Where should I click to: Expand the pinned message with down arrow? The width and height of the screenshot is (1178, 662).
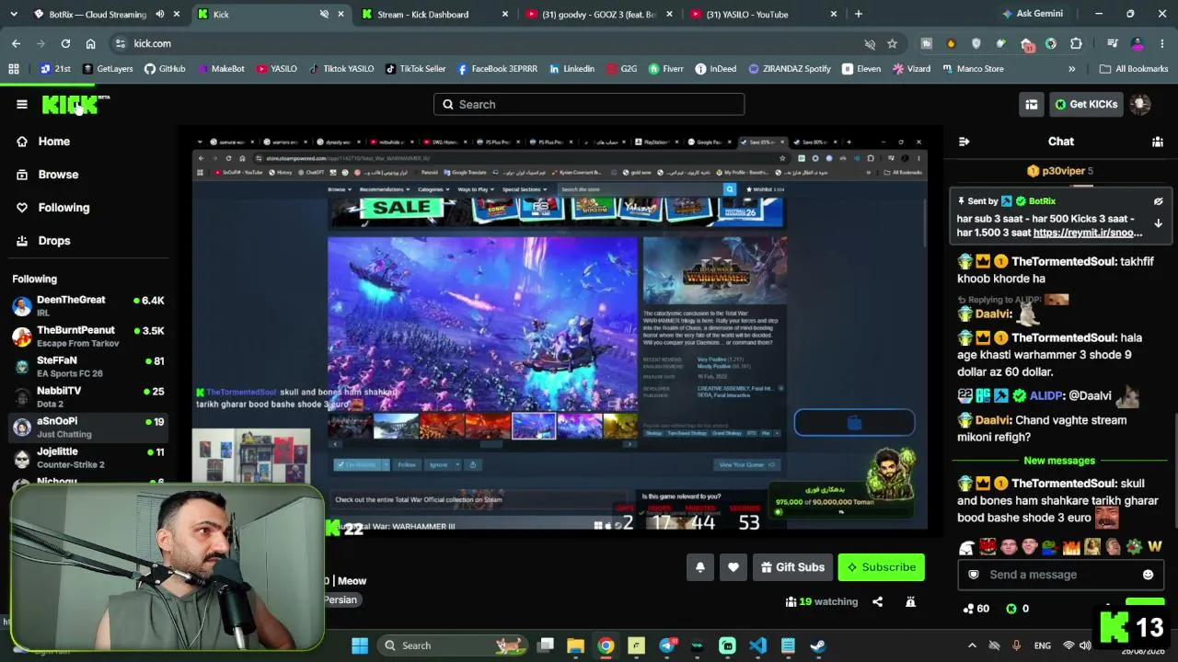(1159, 223)
